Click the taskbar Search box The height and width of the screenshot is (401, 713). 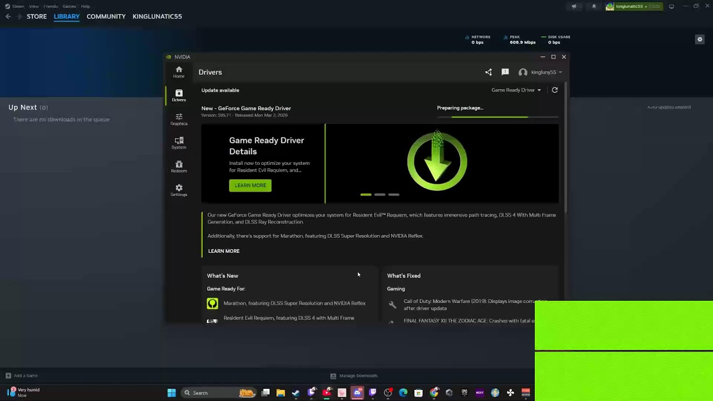pos(219,393)
